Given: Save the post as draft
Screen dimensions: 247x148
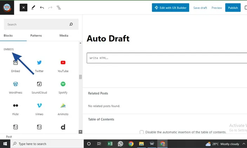Looking at the screenshot, I should [200, 8].
